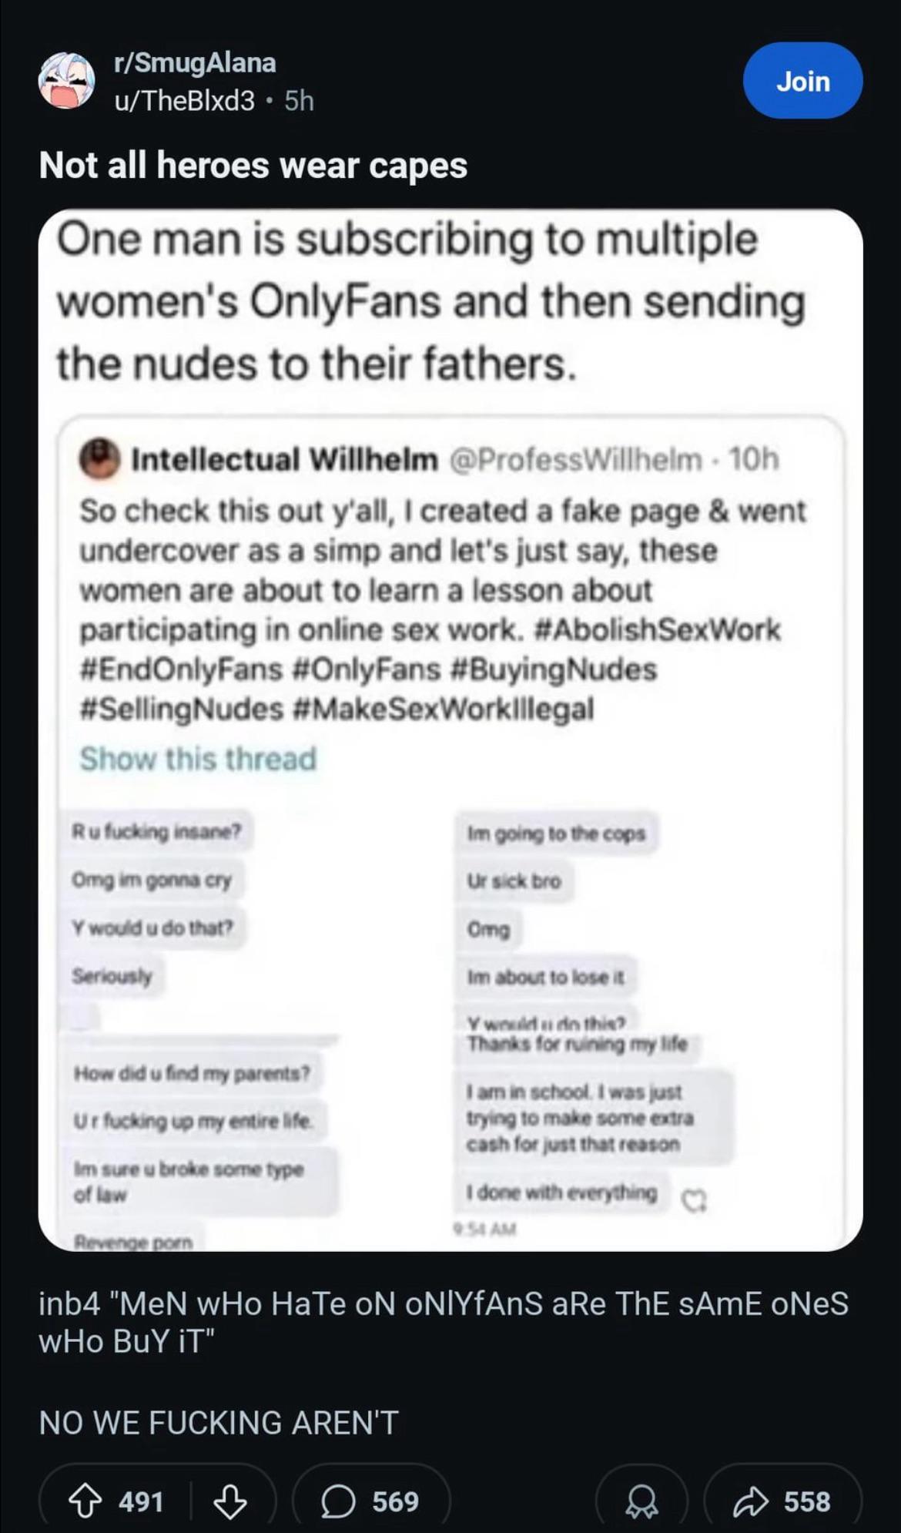Click the 5h post timestamp
Viewport: 901px width, 1533px height.
[299, 100]
